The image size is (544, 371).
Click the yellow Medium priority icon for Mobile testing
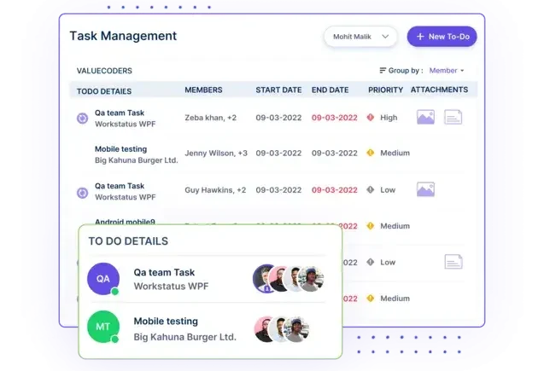click(370, 154)
